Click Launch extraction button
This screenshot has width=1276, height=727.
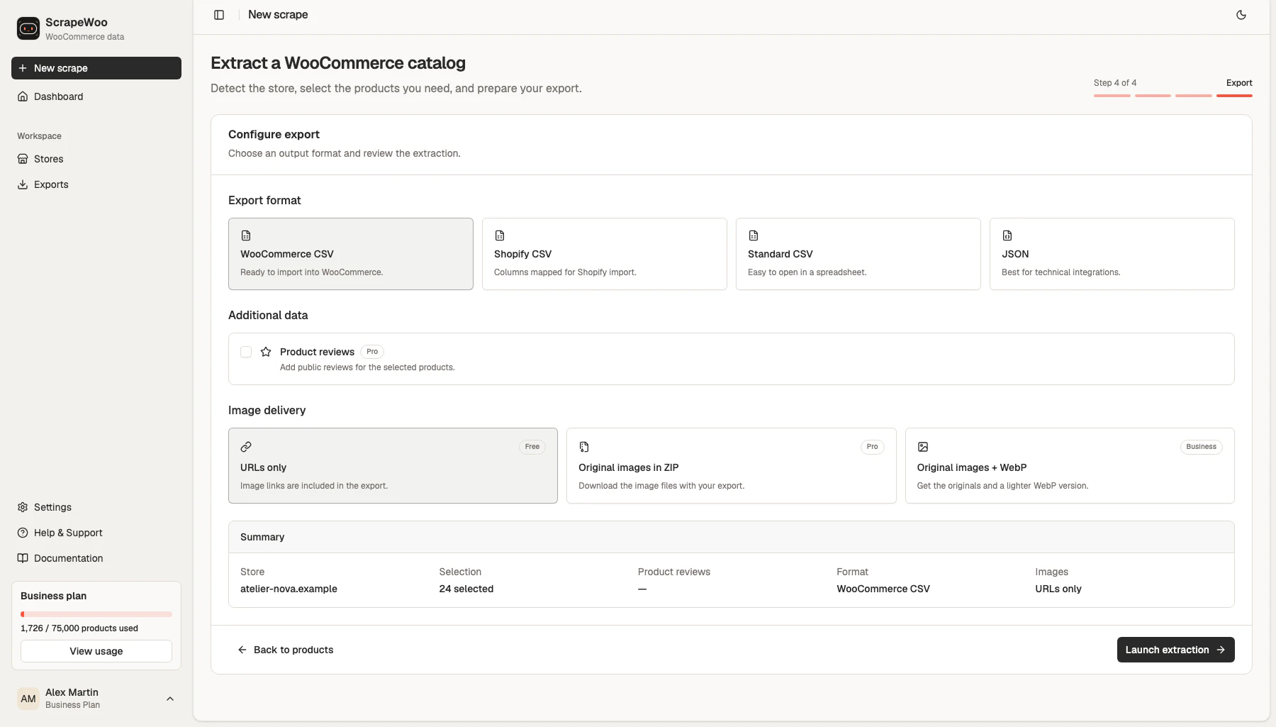(x=1175, y=650)
